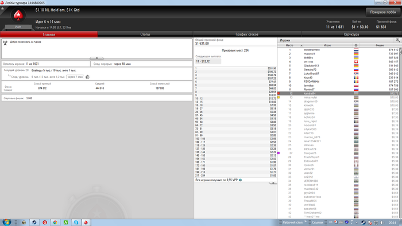Image resolution: width=402 pixels, height=226 pixels.
Task: Select player Romic07 row
Action: coord(338,89)
